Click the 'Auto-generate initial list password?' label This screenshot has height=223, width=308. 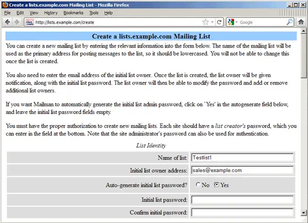(146, 185)
